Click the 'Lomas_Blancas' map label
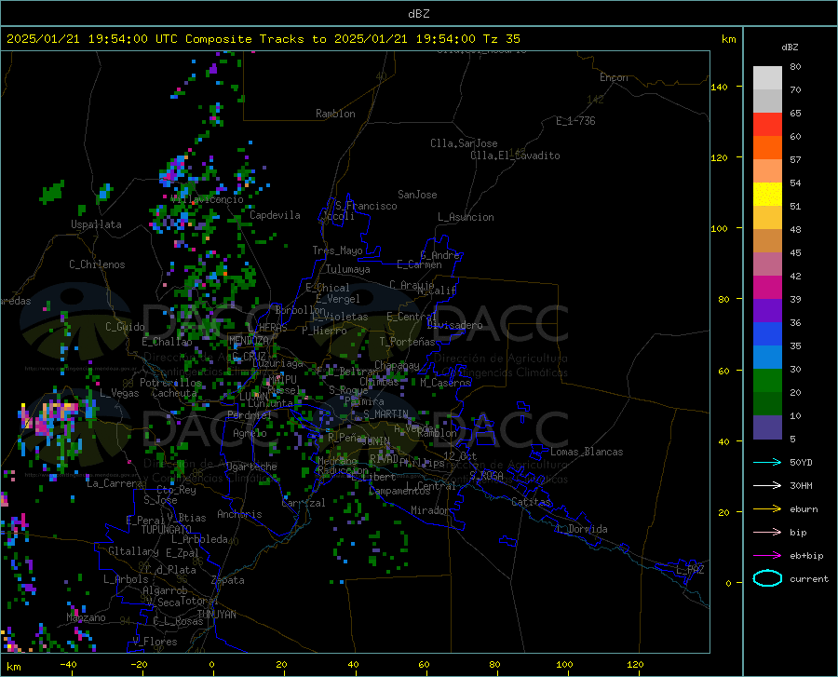This screenshot has width=838, height=677. pos(587,452)
